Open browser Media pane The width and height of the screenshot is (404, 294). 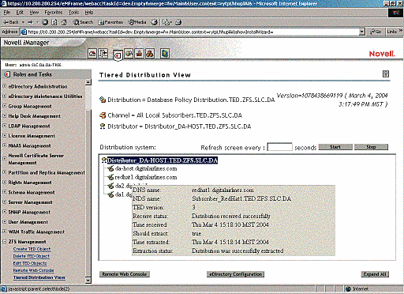[x=137, y=22]
